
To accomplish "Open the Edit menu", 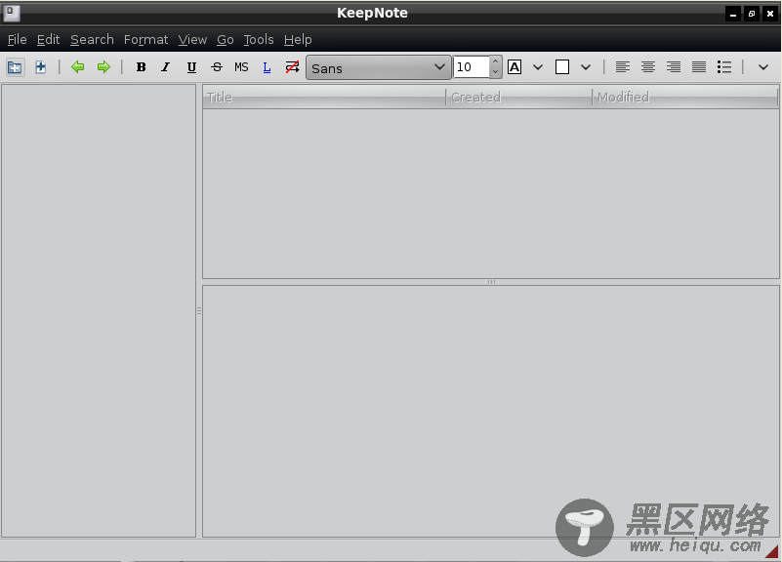I will click(49, 39).
